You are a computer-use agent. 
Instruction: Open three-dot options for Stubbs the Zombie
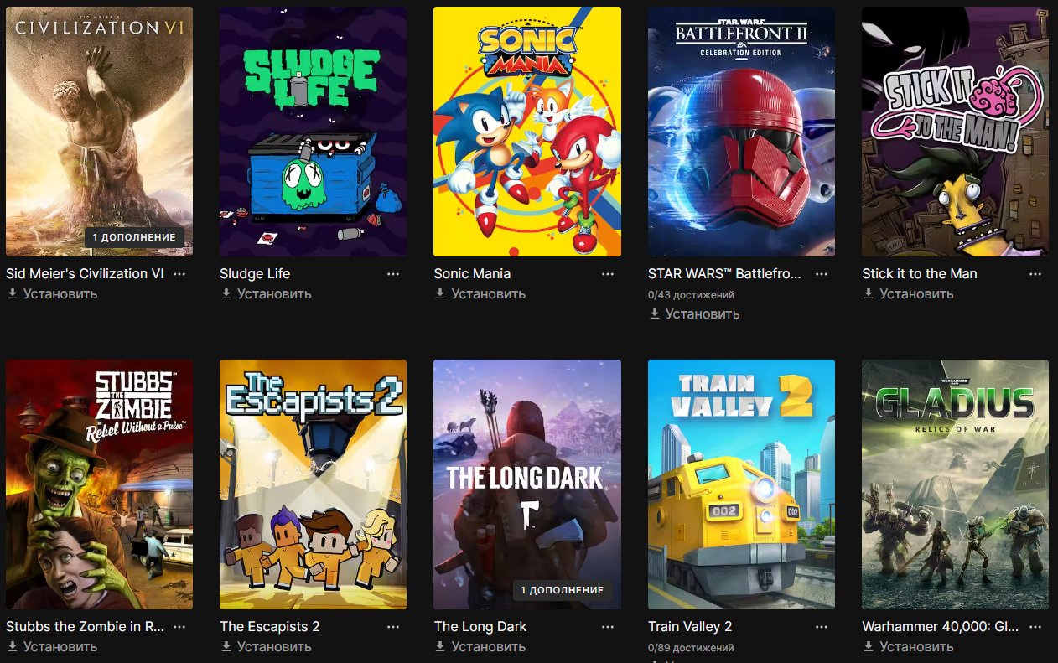[x=179, y=627]
